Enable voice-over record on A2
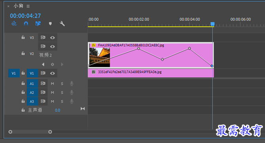 tap(72, 92)
